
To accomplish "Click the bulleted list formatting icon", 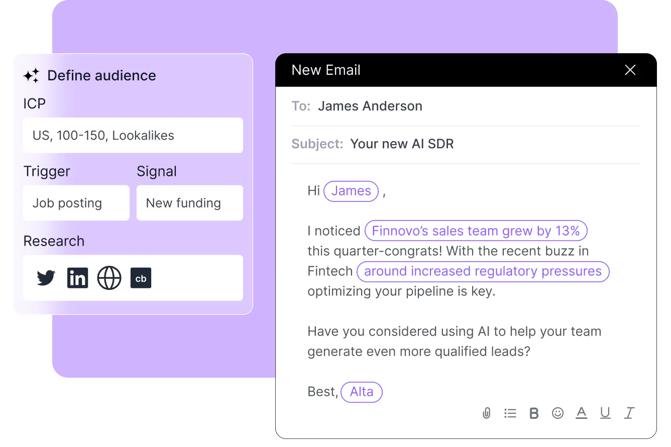I will click(x=510, y=413).
